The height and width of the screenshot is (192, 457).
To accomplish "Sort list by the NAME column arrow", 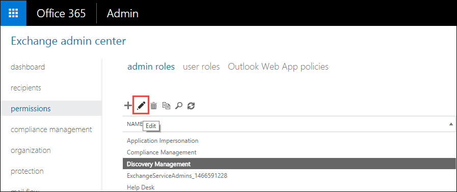I will click(x=451, y=124).
